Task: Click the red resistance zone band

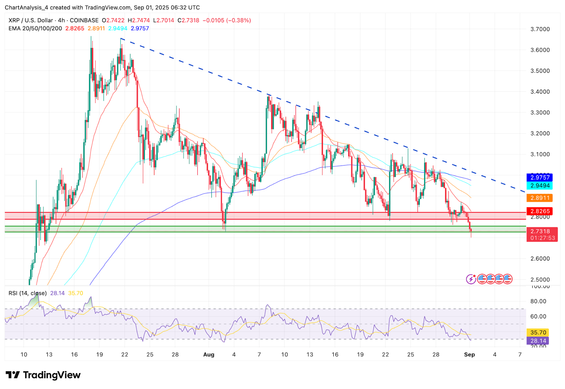Action: click(265, 216)
